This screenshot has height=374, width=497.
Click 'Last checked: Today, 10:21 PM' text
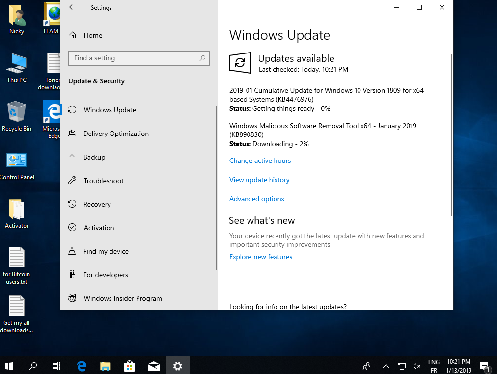[x=304, y=69]
